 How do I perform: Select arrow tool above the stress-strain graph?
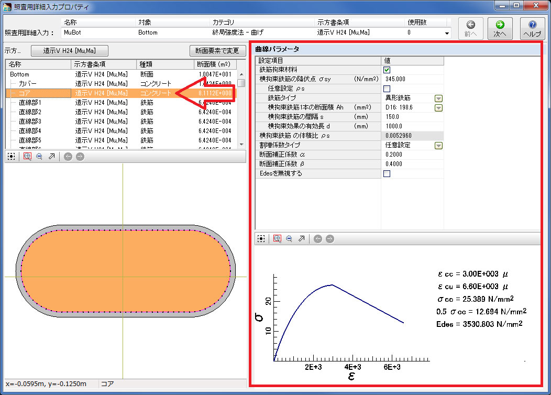(x=301, y=239)
